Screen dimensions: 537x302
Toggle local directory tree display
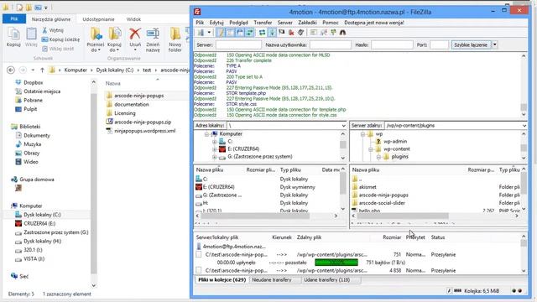tap(231, 33)
